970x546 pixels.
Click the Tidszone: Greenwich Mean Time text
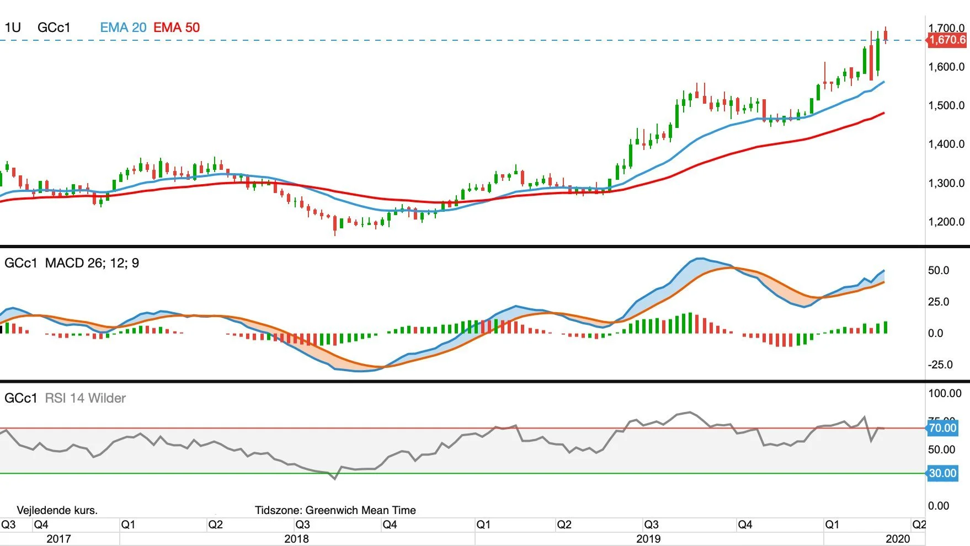click(x=335, y=510)
